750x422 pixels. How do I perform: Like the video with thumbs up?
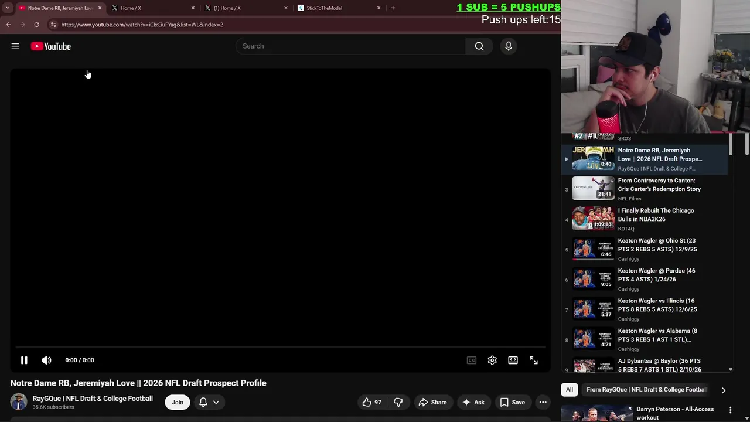[372, 402]
